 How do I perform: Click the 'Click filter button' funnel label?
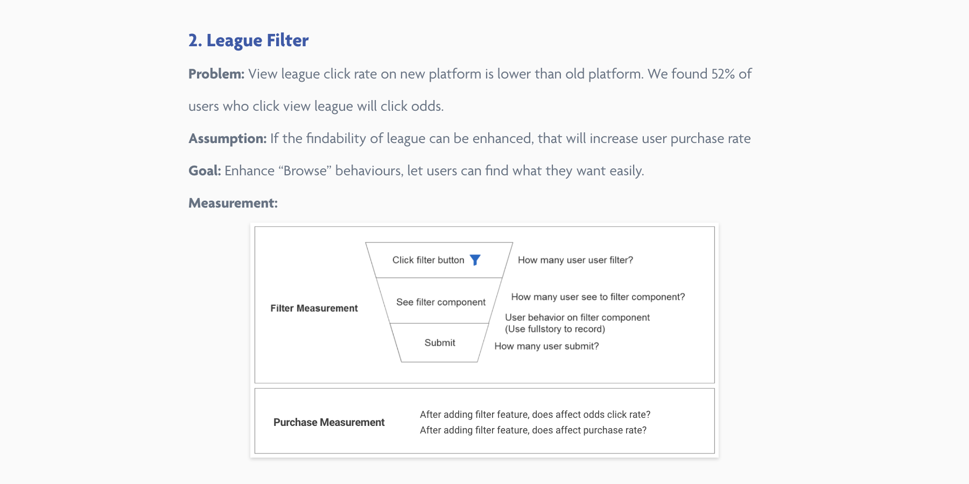point(428,260)
